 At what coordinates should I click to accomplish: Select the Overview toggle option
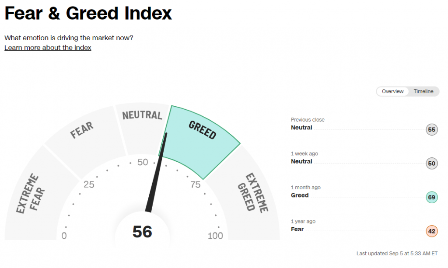(392, 91)
